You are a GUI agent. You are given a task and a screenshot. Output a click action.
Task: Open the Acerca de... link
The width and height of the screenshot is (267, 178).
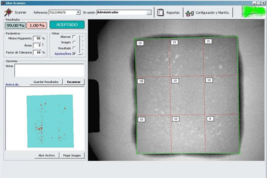tap(13, 84)
